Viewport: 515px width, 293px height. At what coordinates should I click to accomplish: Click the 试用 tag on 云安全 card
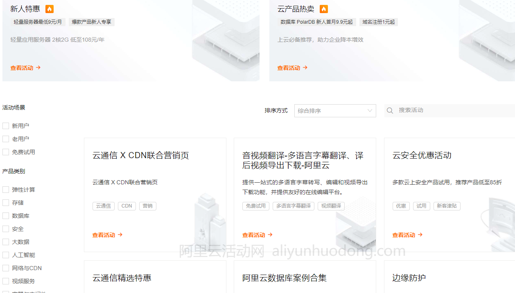tap(422, 206)
